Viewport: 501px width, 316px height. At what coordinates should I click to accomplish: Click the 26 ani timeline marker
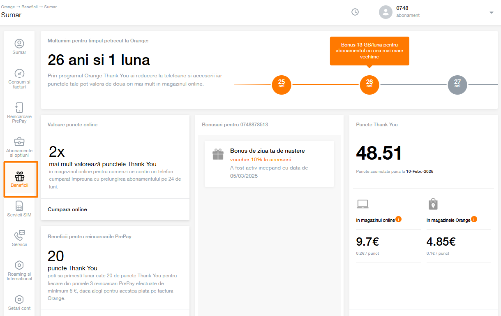tap(369, 84)
